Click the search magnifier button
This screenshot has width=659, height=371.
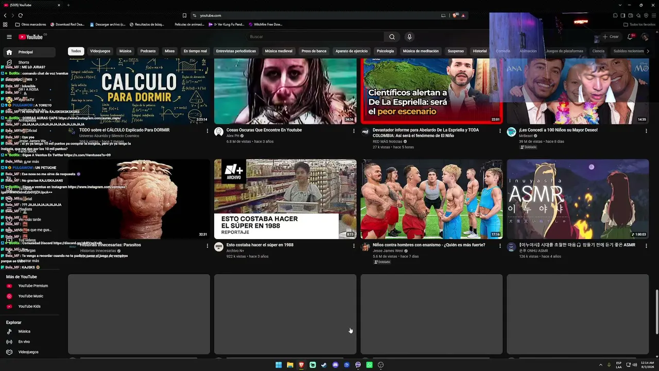pyautogui.click(x=392, y=37)
